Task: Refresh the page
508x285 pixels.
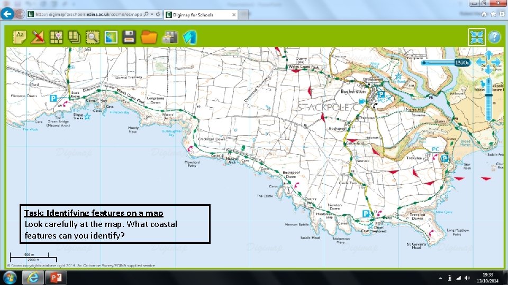Action: coord(158,14)
